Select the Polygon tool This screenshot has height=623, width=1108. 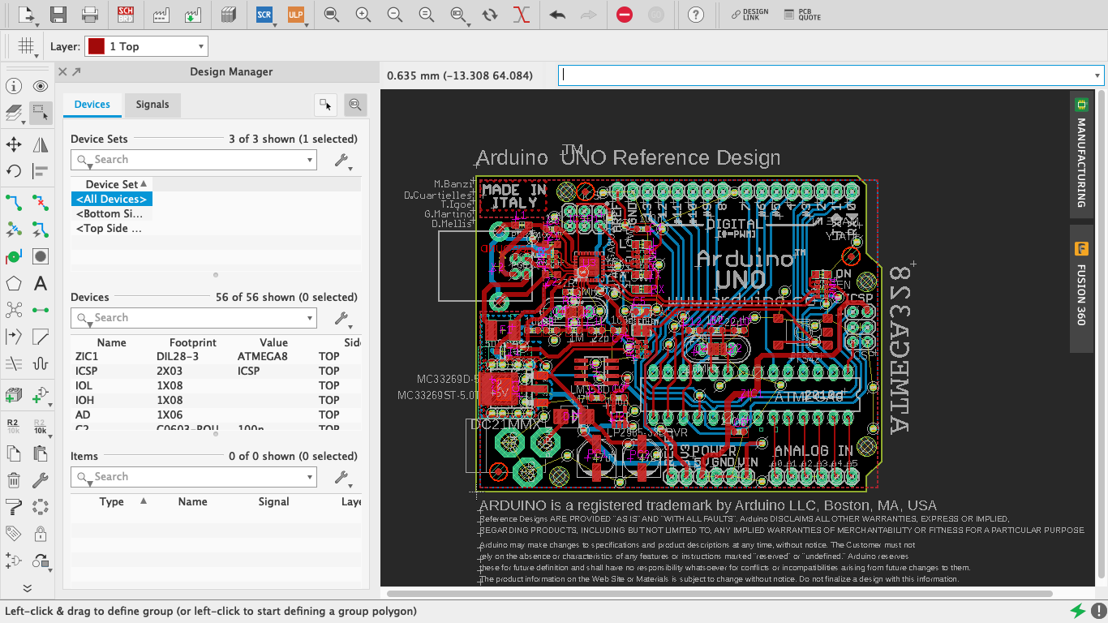pyautogui.click(x=14, y=284)
